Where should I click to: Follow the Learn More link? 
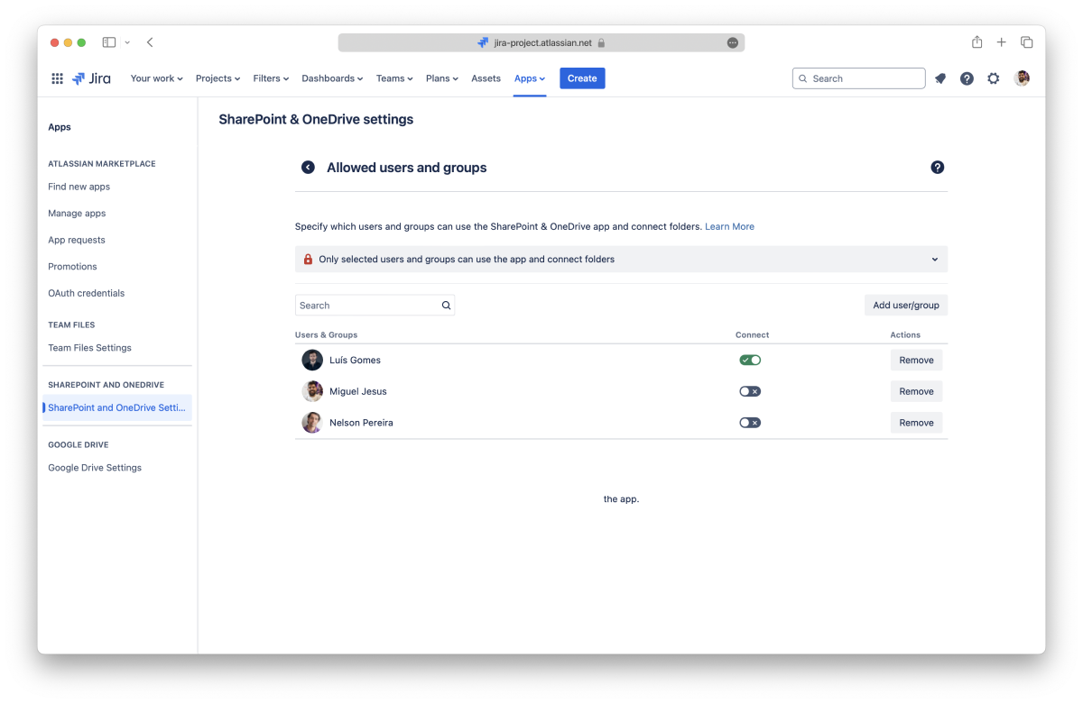pos(729,227)
